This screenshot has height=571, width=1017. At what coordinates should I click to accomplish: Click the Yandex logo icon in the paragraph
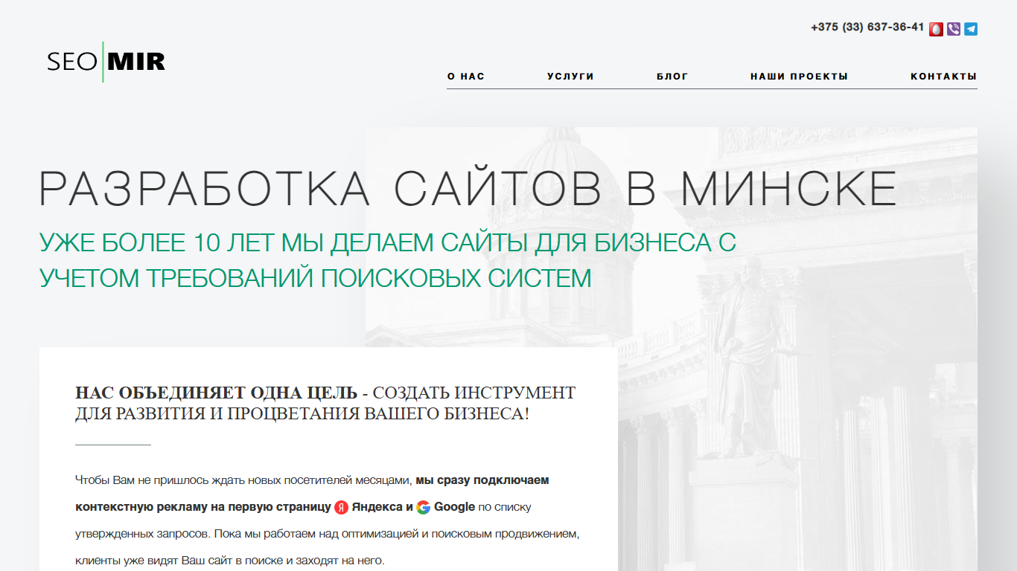click(341, 508)
